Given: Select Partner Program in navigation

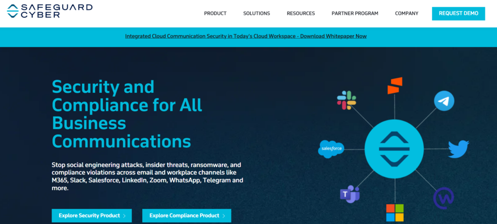Looking at the screenshot, I should tap(355, 14).
